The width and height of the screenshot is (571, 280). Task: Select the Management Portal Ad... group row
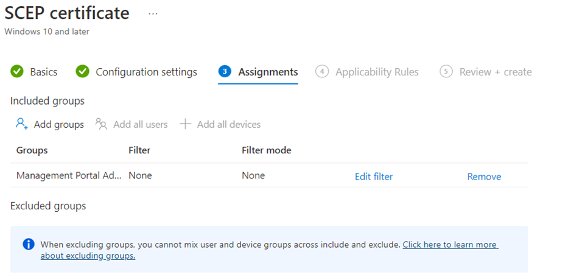point(69,176)
